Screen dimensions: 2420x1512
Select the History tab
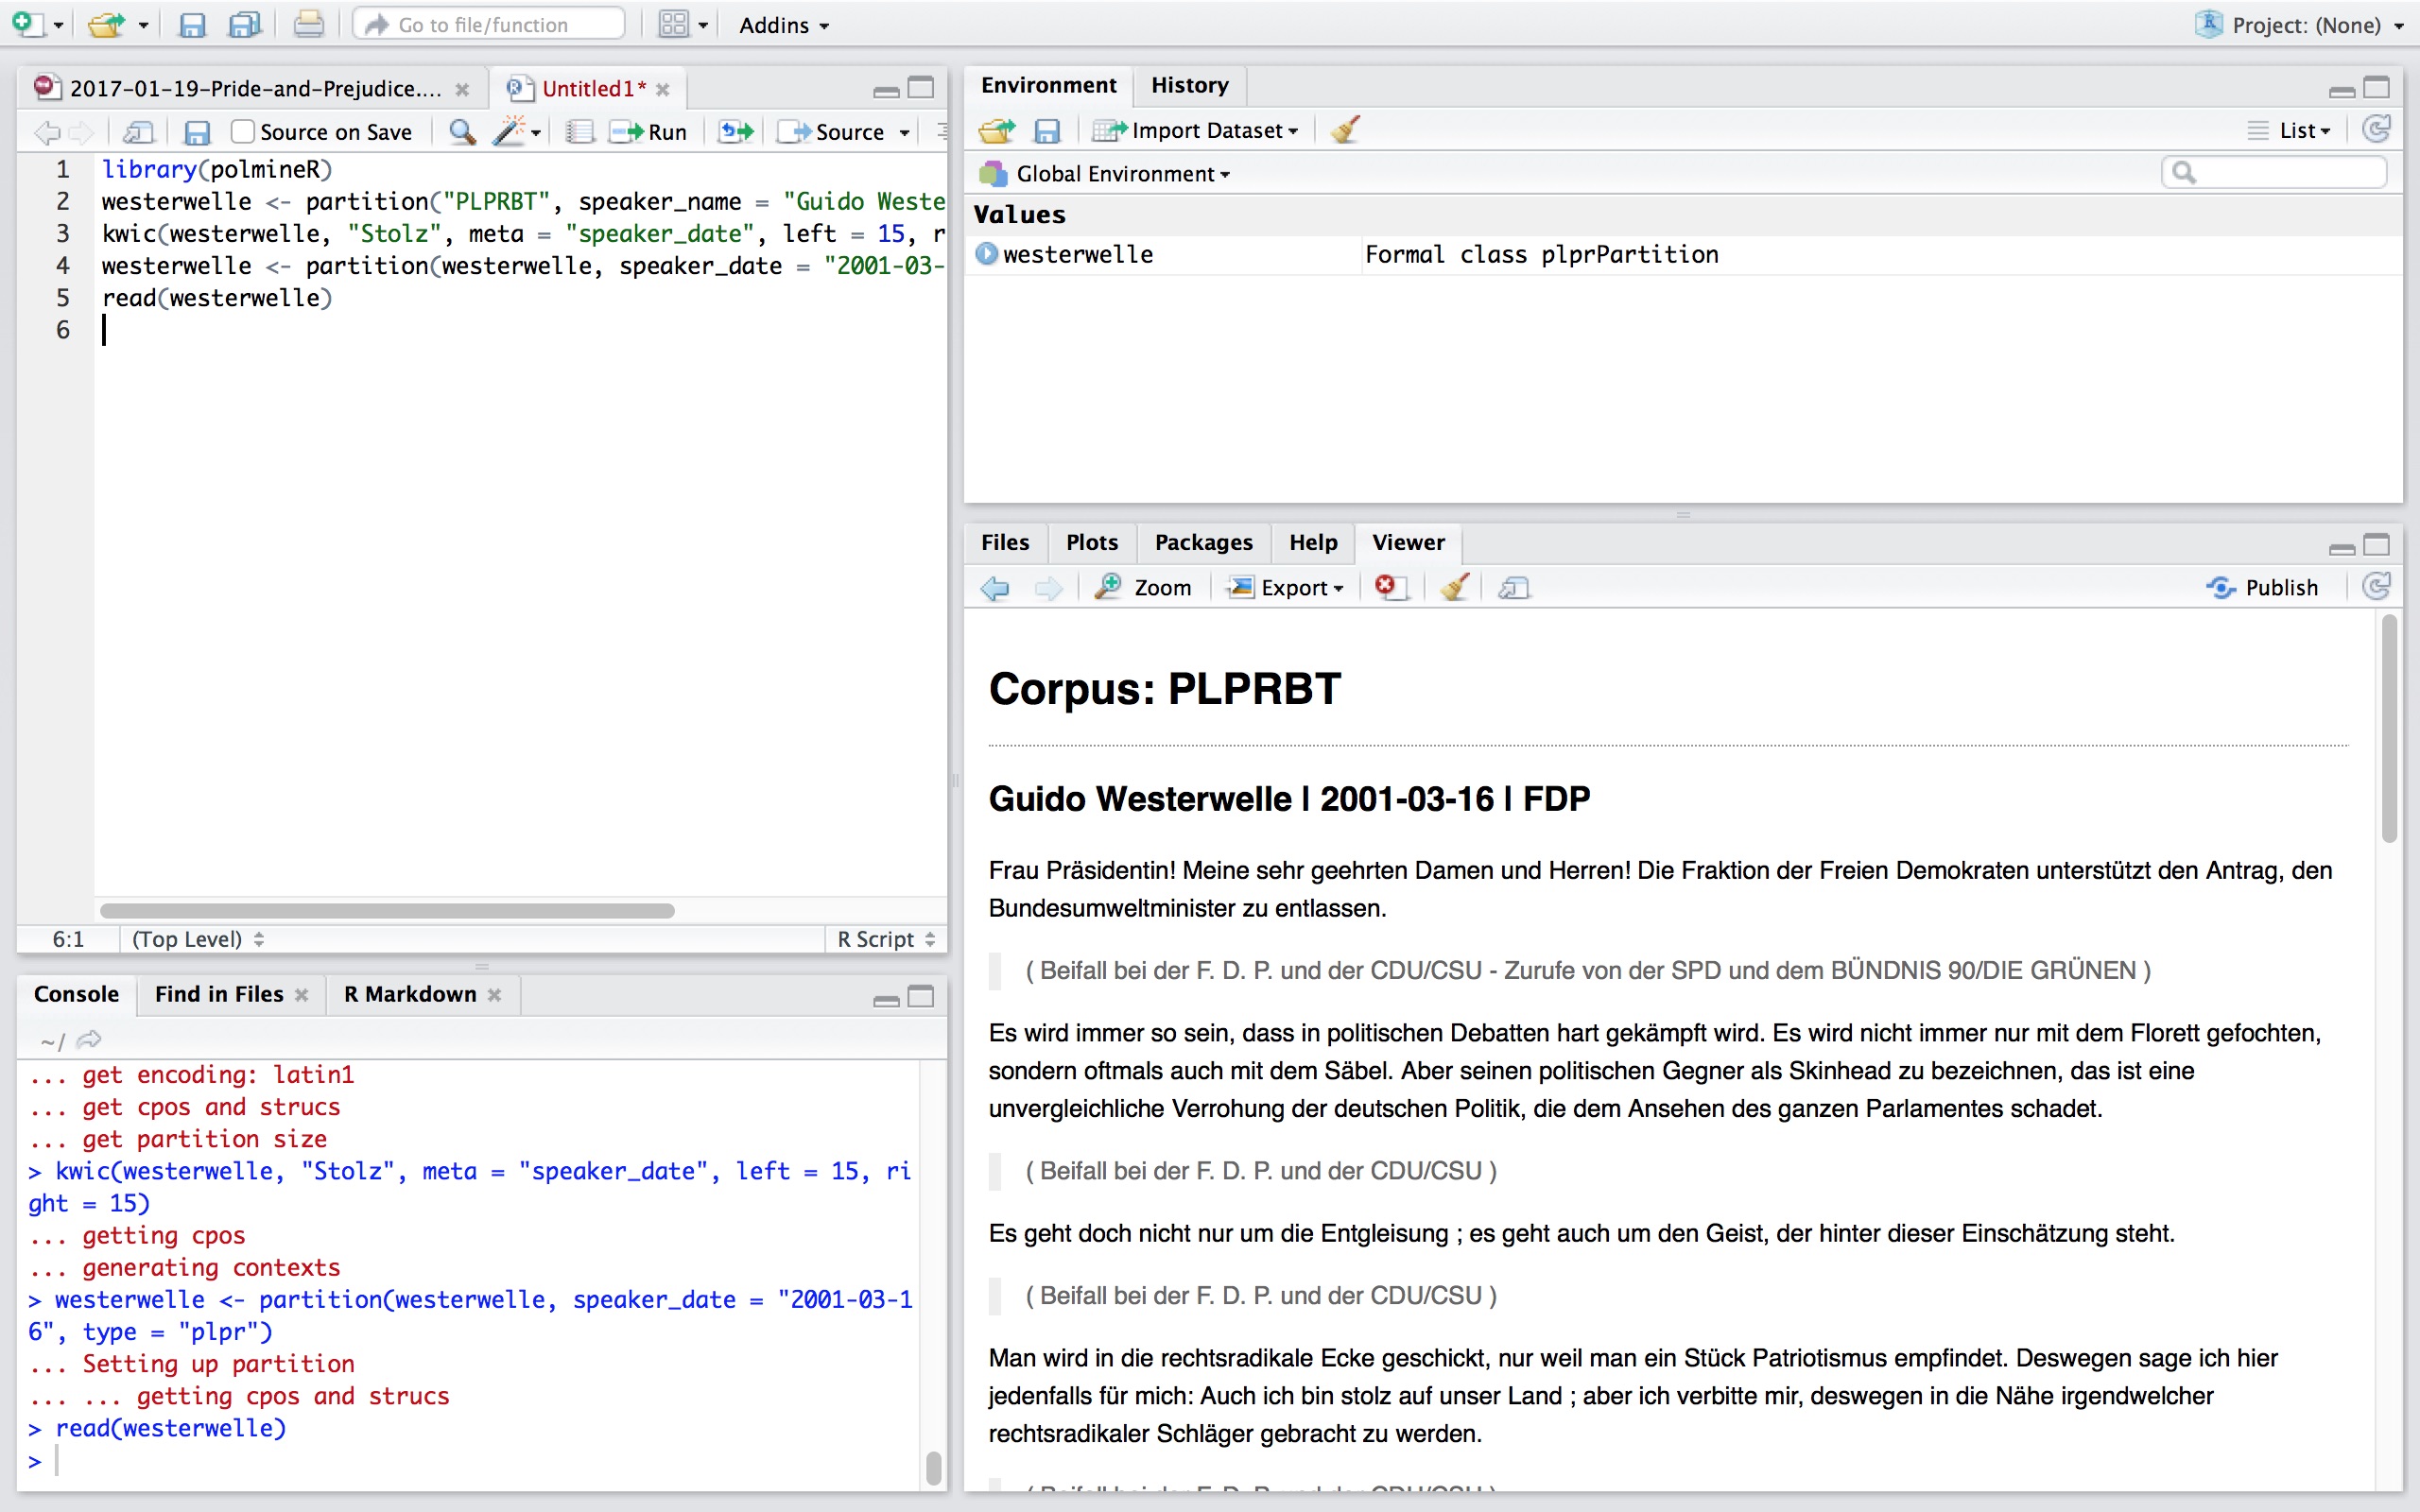pos(1190,83)
